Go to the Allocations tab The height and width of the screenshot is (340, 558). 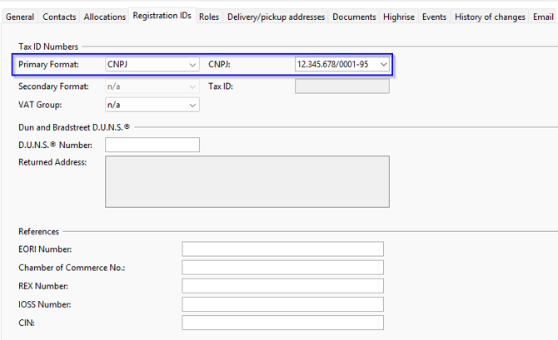point(105,17)
